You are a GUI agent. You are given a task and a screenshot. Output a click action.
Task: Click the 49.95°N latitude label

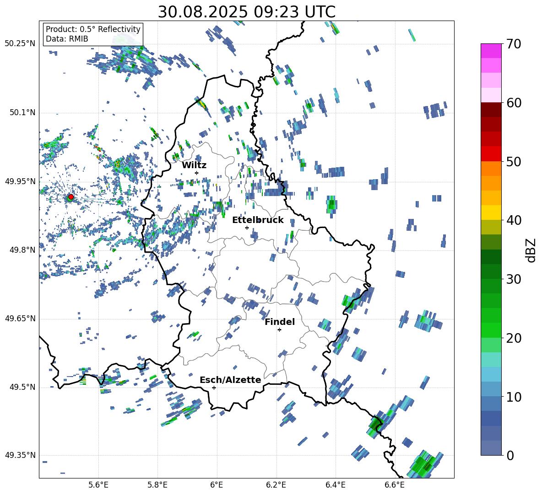point(20,181)
